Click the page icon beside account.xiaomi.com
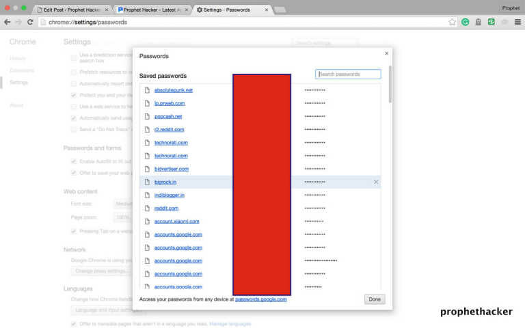The width and height of the screenshot is (525, 328). coord(147,221)
